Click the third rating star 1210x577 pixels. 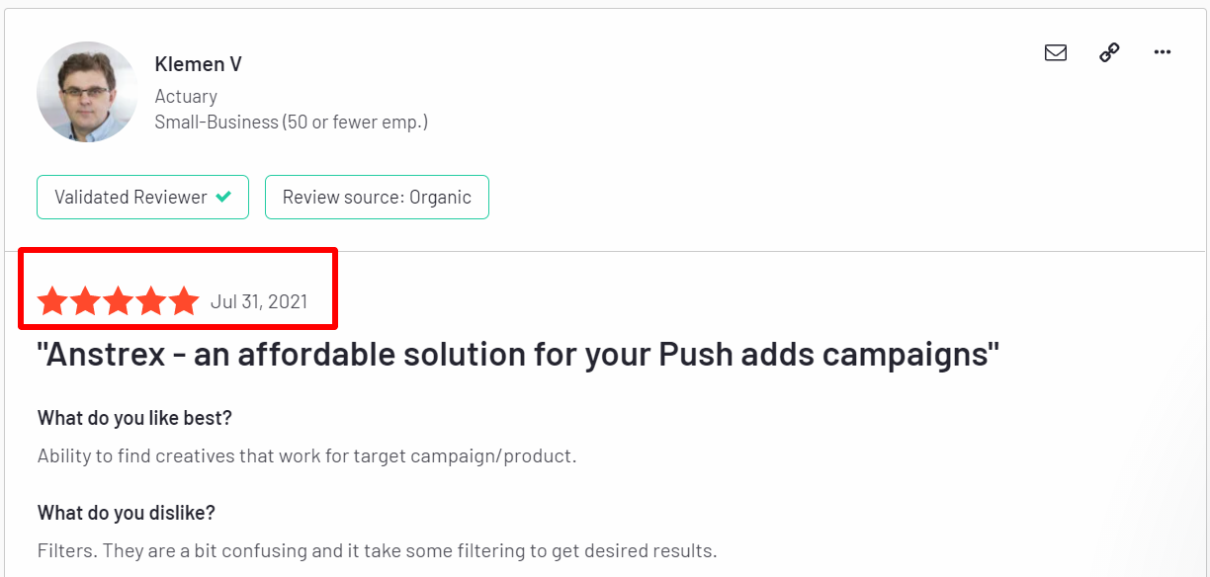[118, 301]
